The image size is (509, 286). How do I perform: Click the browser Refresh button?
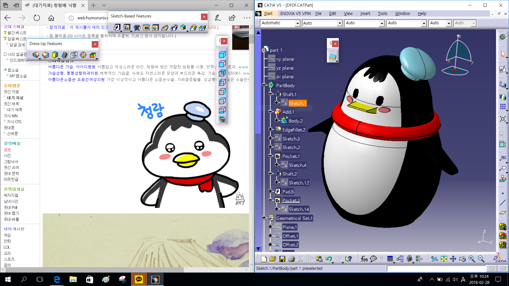coord(37,18)
